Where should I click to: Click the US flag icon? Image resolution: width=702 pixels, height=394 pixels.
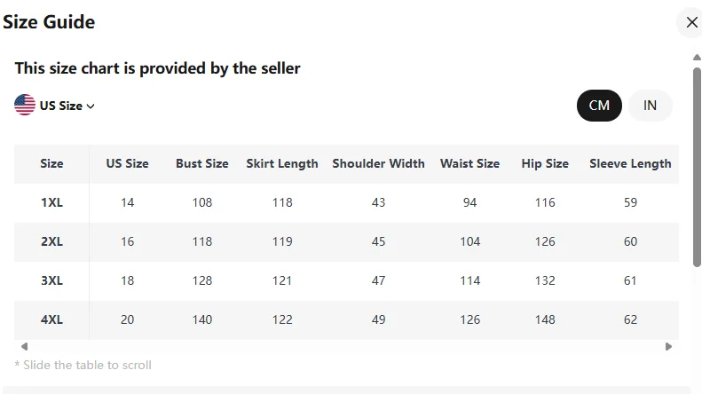click(x=25, y=105)
